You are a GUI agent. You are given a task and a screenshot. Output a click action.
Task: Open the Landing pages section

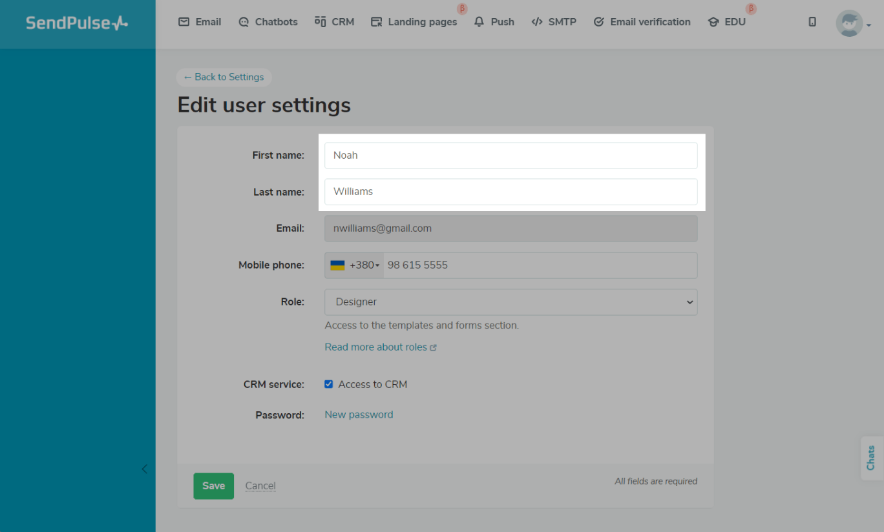click(414, 22)
